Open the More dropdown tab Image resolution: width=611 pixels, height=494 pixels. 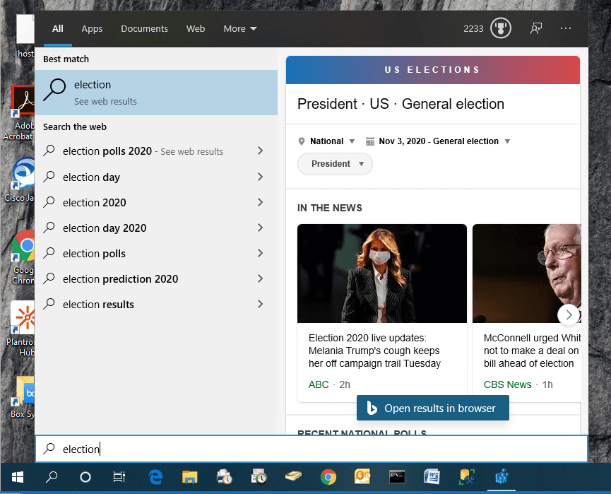click(240, 28)
